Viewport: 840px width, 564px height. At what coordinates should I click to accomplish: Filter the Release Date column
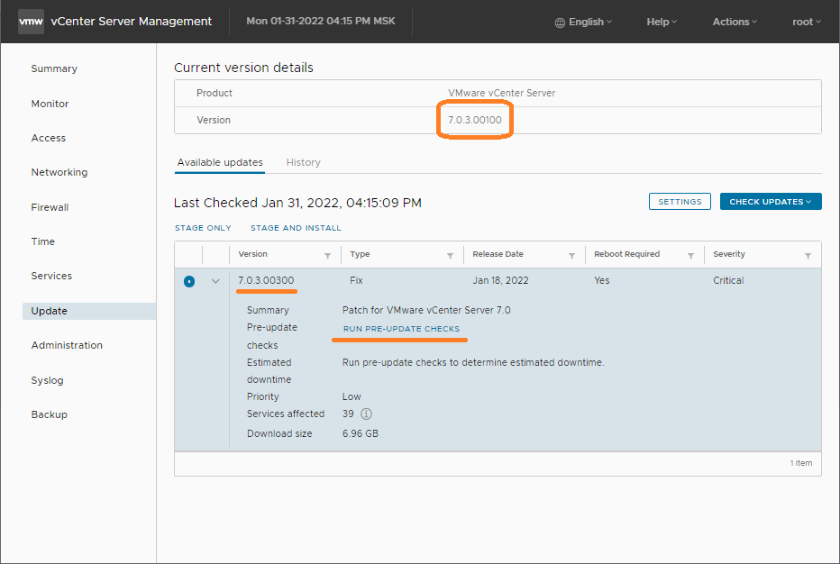571,256
